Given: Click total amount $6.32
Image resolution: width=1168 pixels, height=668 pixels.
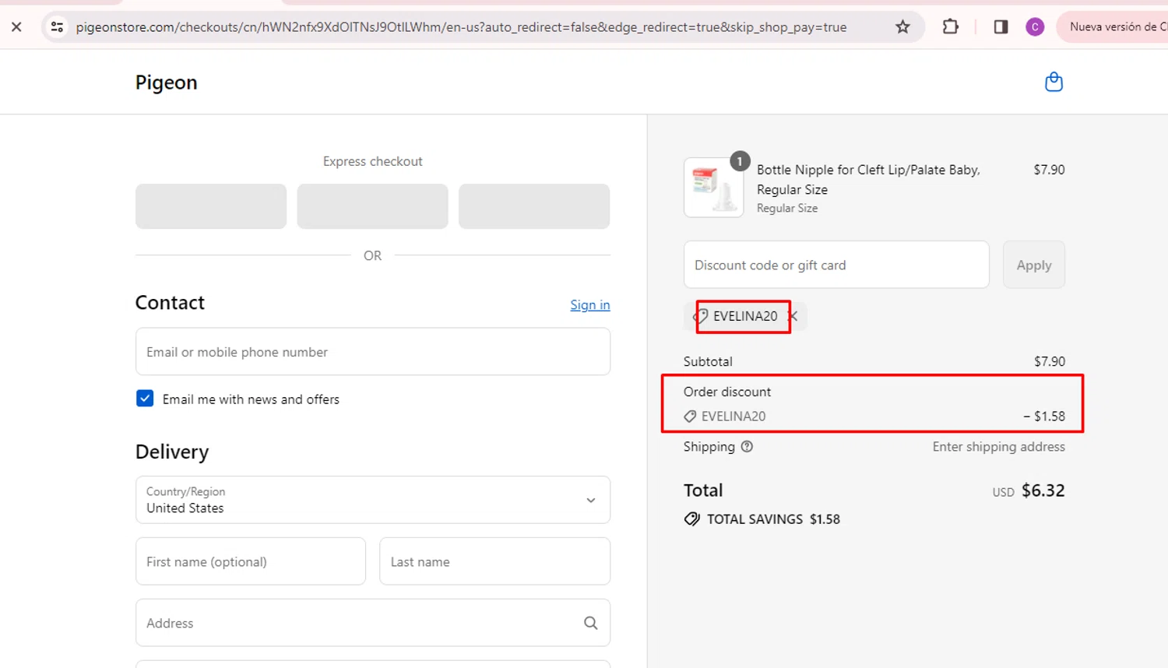Looking at the screenshot, I should click(1043, 490).
